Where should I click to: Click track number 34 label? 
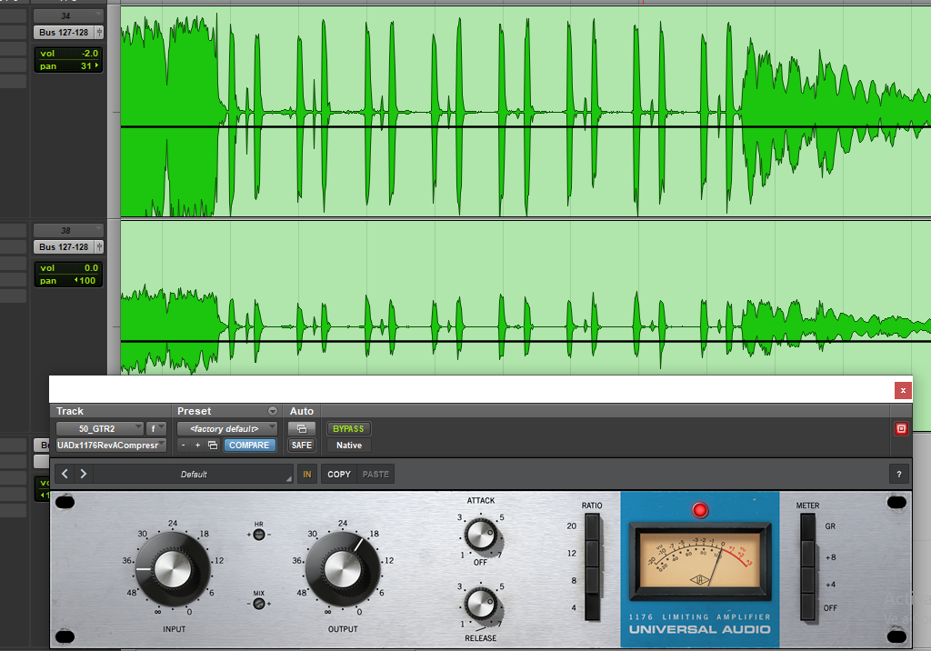65,16
